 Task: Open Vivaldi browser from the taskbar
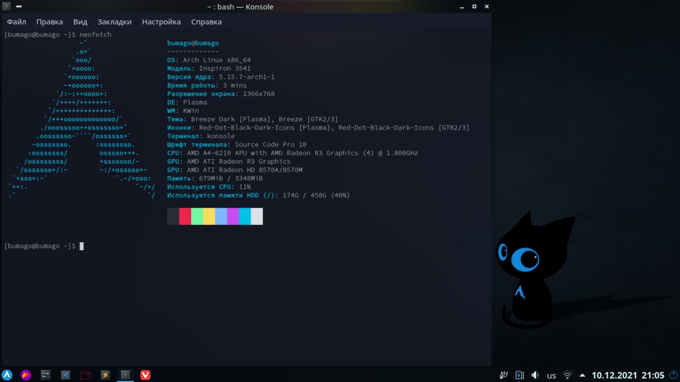tap(145, 375)
